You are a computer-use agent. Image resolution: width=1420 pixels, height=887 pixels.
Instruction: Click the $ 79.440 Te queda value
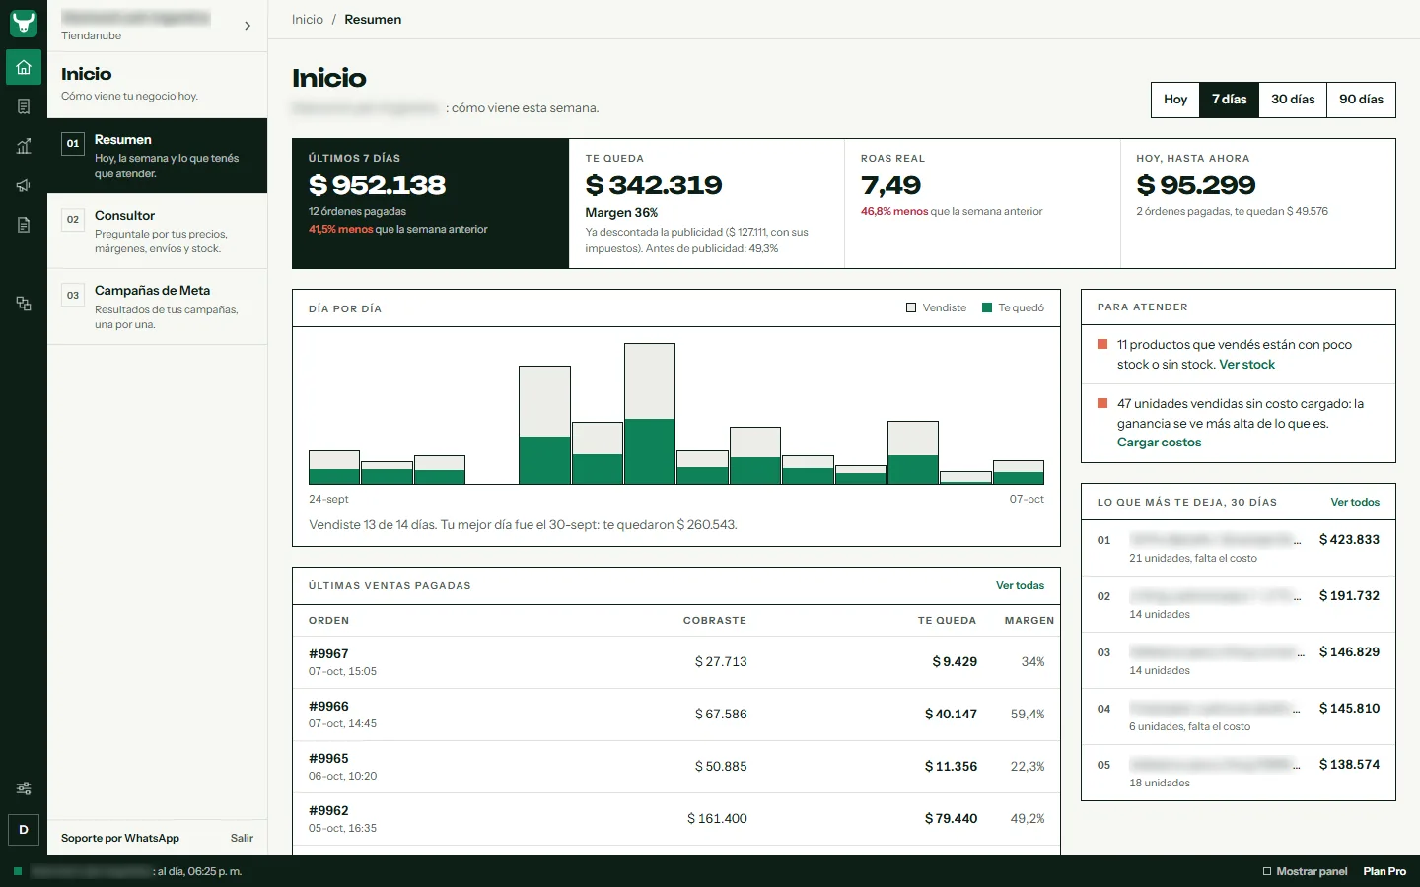tap(951, 819)
